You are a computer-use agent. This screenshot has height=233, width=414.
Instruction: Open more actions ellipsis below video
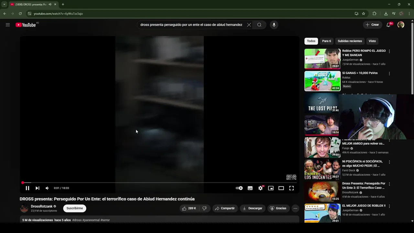click(295, 208)
